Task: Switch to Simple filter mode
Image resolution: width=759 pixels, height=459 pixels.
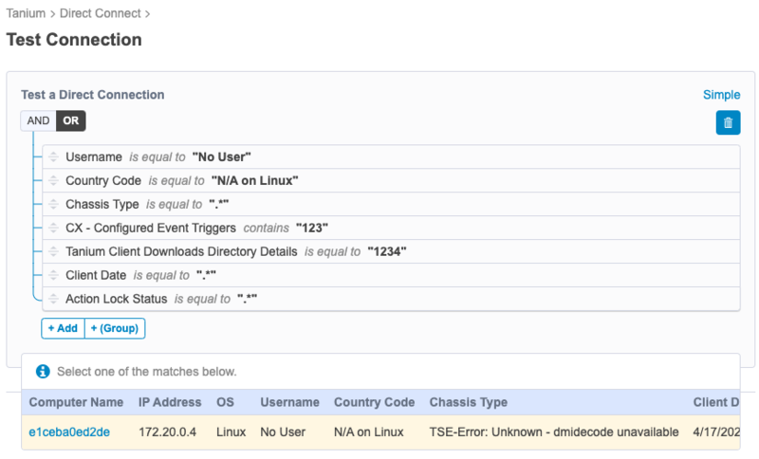Action: (x=721, y=95)
